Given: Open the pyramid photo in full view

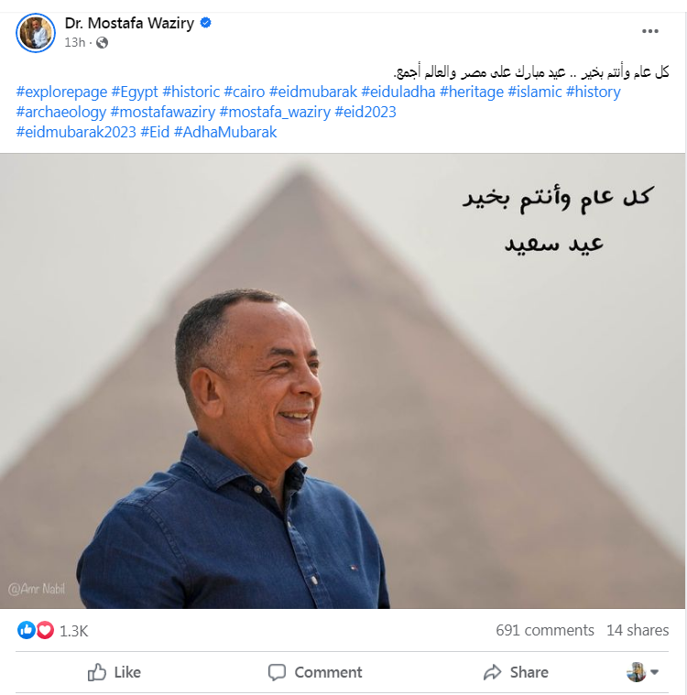Looking at the screenshot, I should tap(343, 381).
